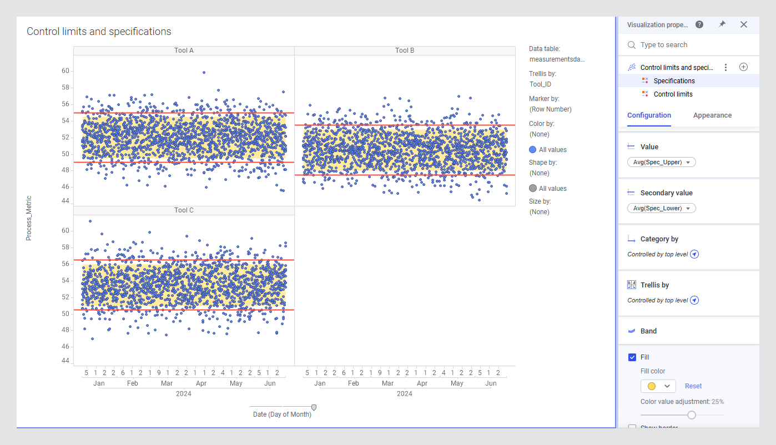Select the Specifications layer

[674, 81]
